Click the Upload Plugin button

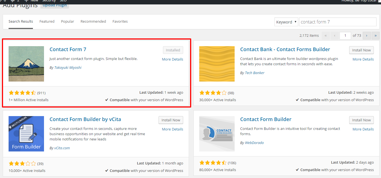pos(55,5)
